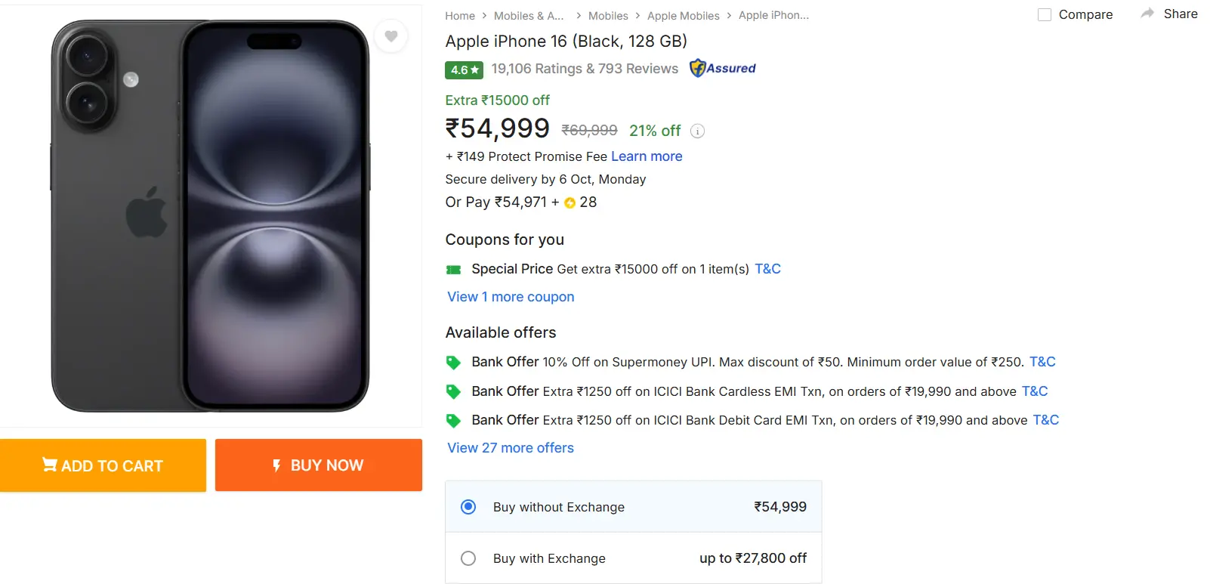Image resolution: width=1210 pixels, height=584 pixels.
Task: Click the wishlist heart icon on product image
Action: 391,36
